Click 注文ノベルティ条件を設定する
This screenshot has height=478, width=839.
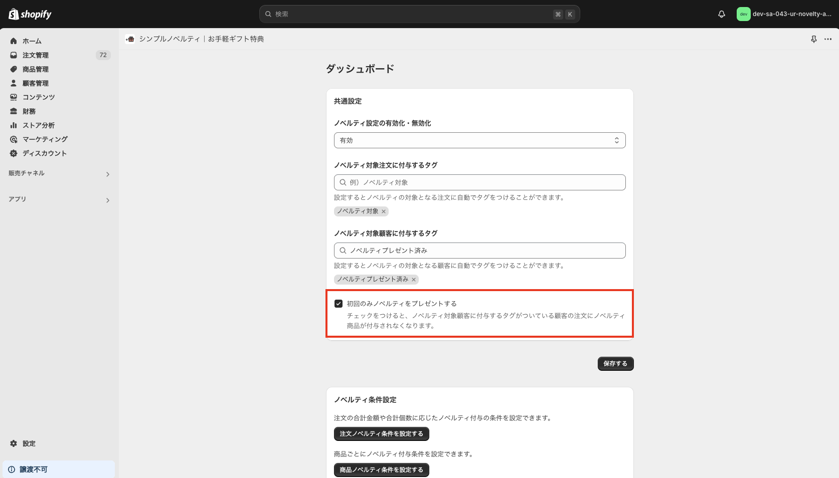click(381, 434)
